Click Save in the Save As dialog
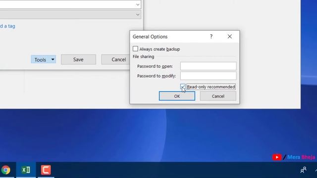Screen dimensions: 317x178 click(78, 59)
